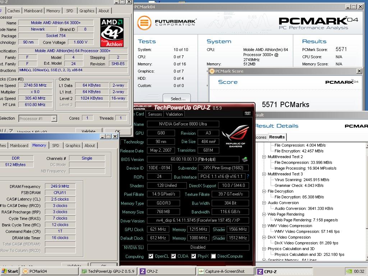
Task: Click the GPU-Z Name field showing GeForce 8800 Ultra
Action: click(183, 124)
